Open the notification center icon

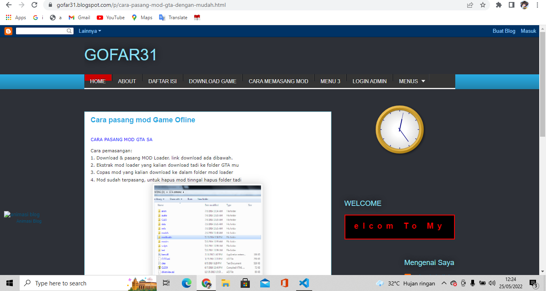point(533,283)
